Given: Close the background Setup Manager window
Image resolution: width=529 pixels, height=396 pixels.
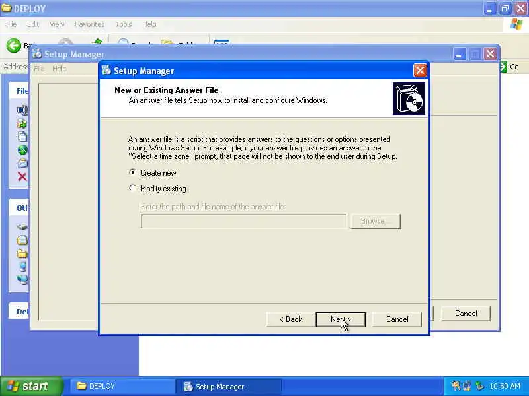Looking at the screenshot, I should [x=490, y=54].
